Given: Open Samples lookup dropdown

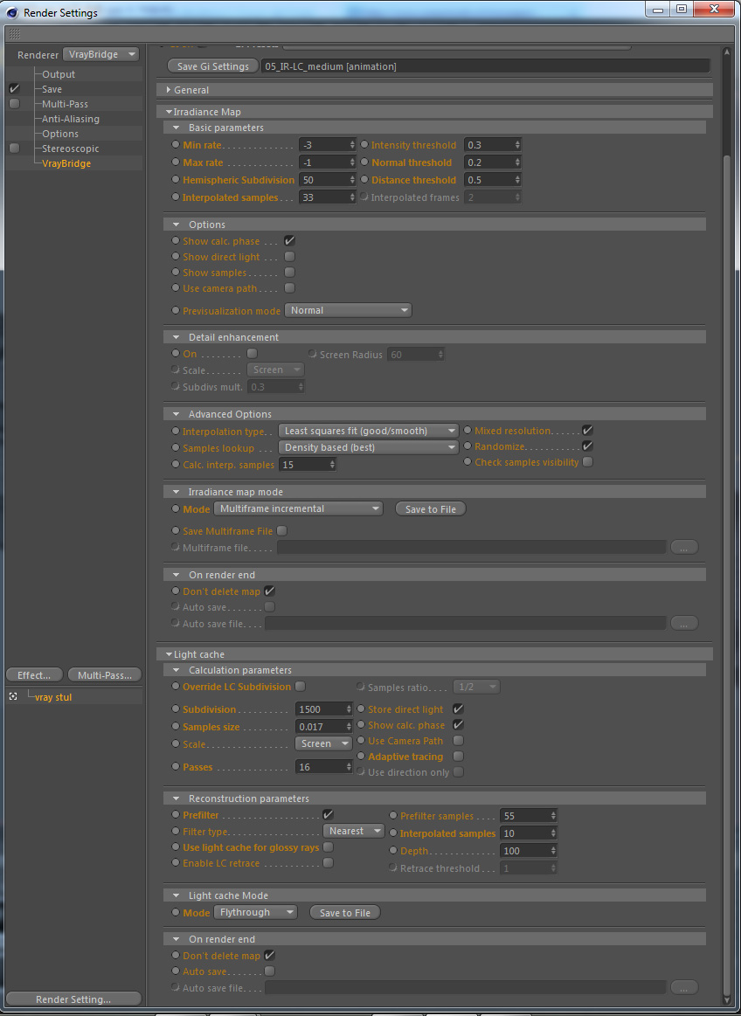Looking at the screenshot, I should tap(368, 447).
